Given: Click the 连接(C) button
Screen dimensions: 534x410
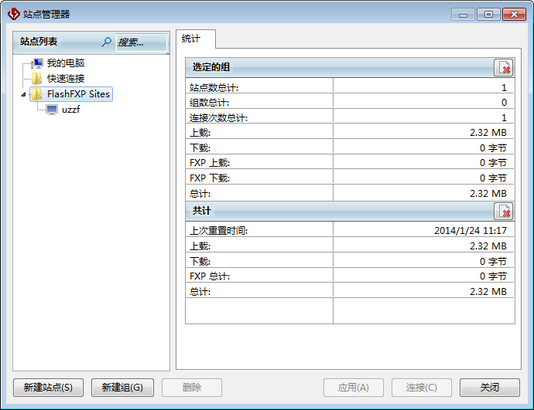Looking at the screenshot, I should coord(422,388).
